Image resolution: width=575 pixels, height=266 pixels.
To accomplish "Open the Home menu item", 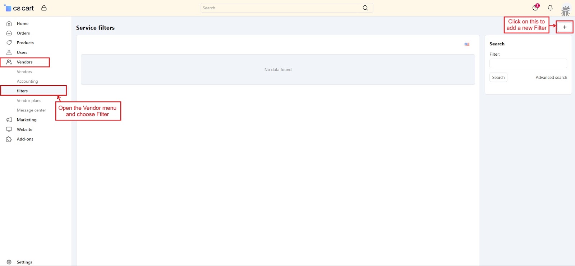I will pos(22,23).
